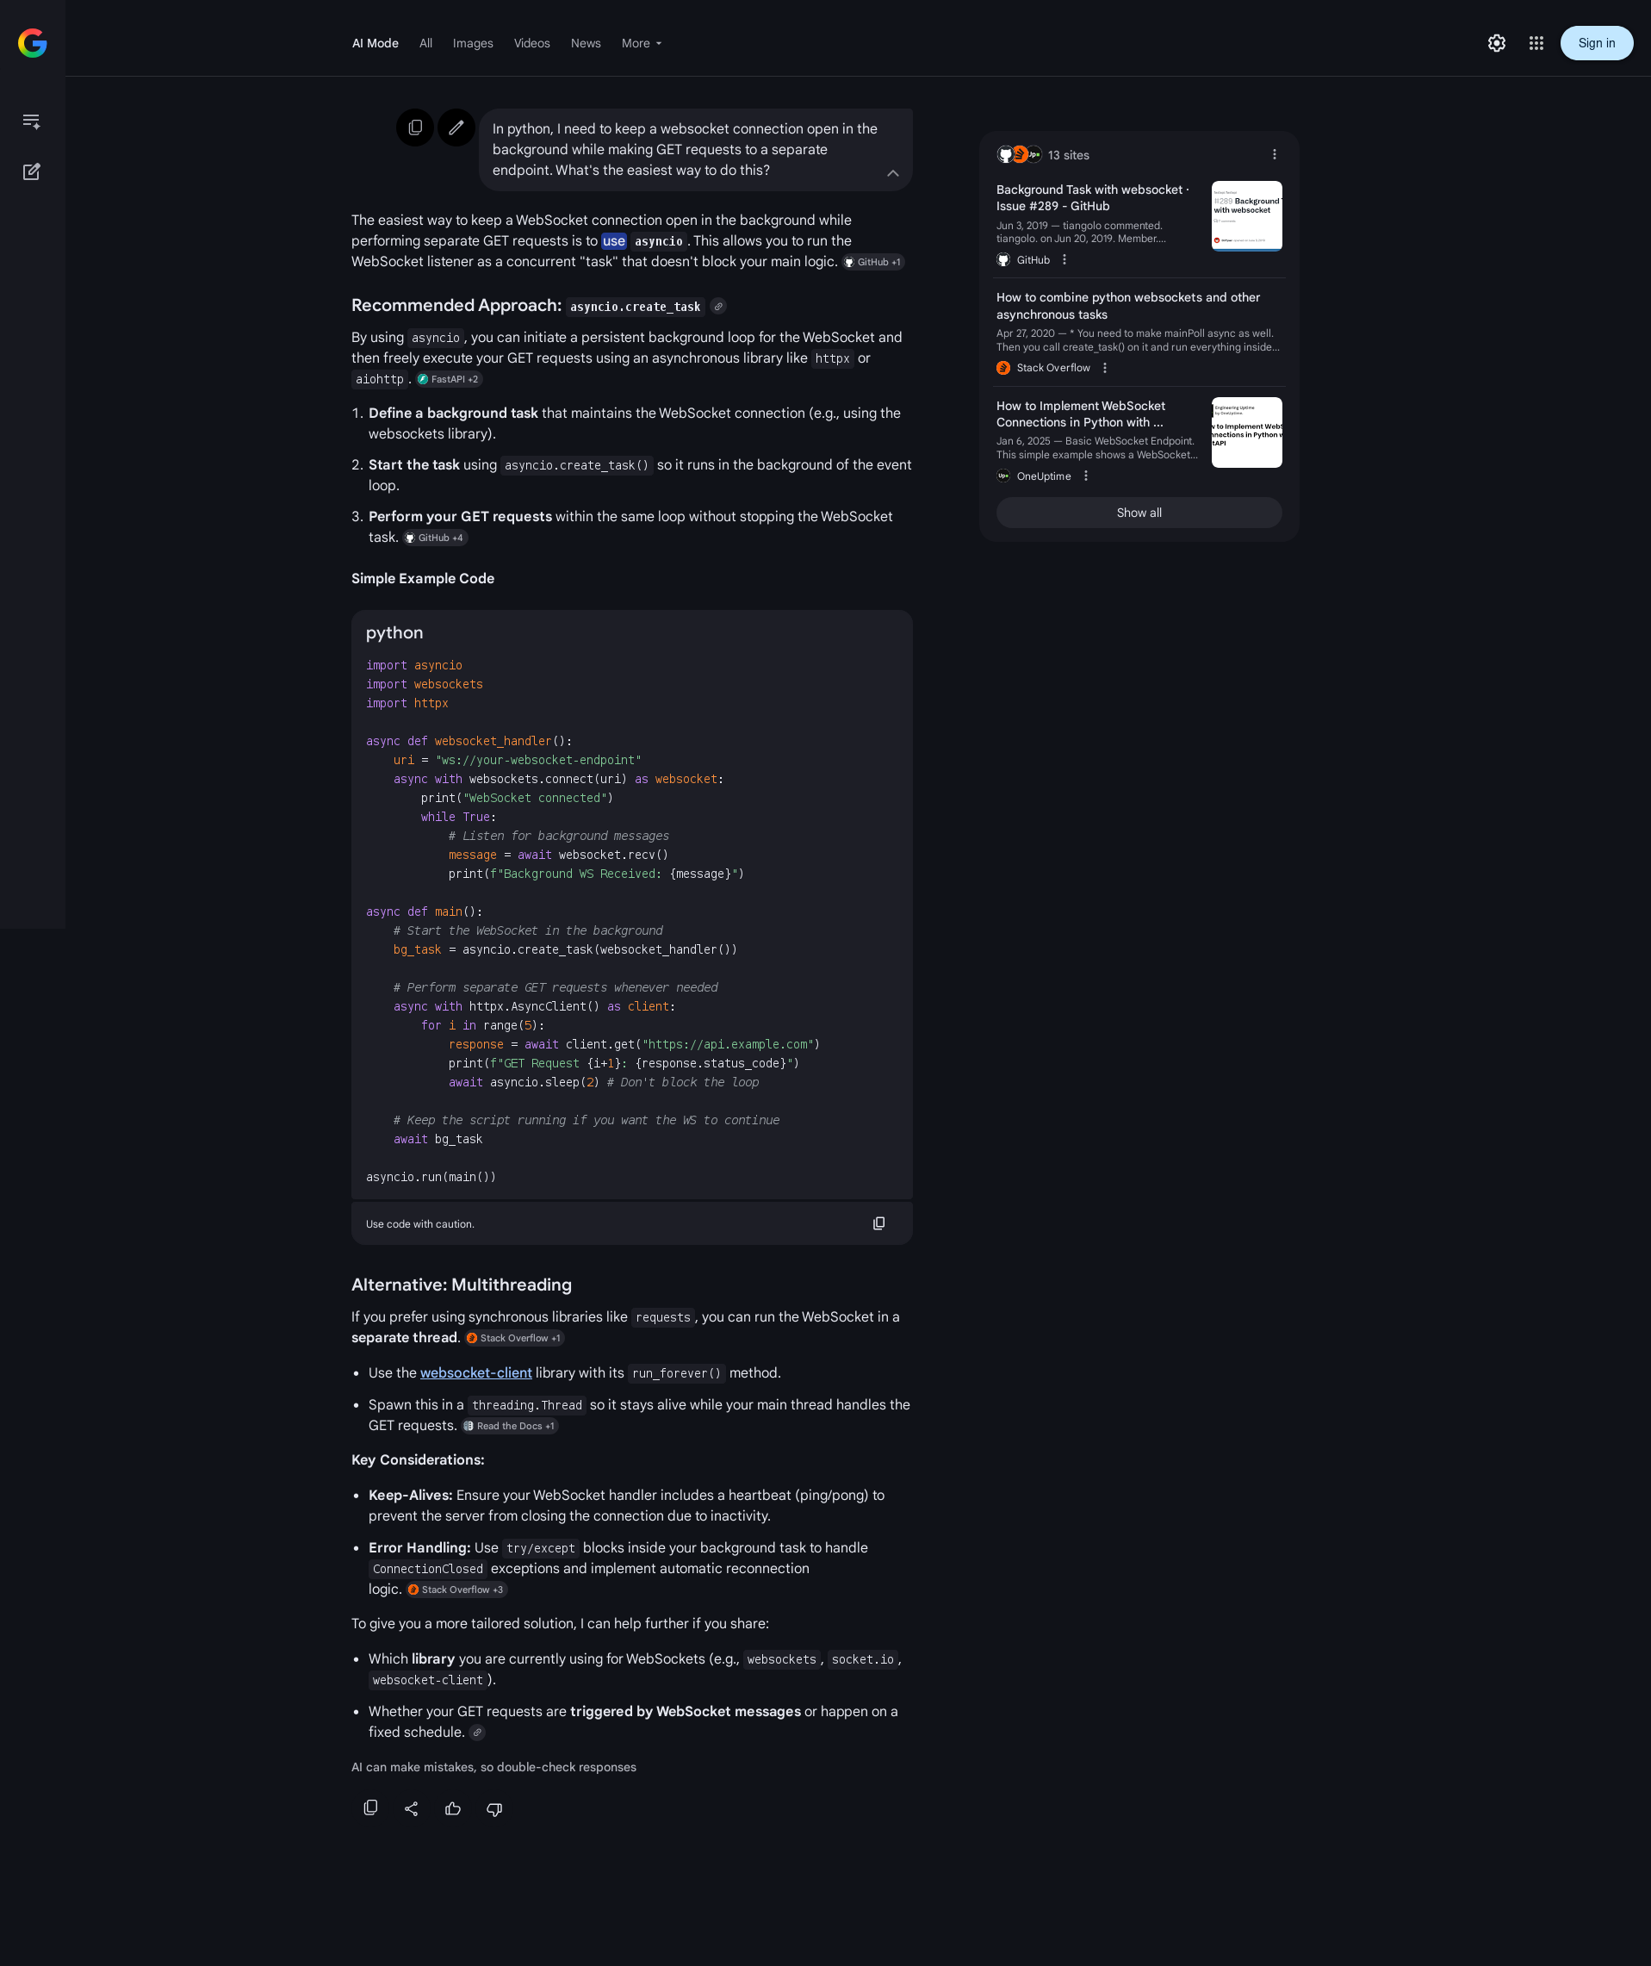1651x1966 pixels.
Task: Open link icon after 'fixed schedule.'
Action: click(477, 1732)
